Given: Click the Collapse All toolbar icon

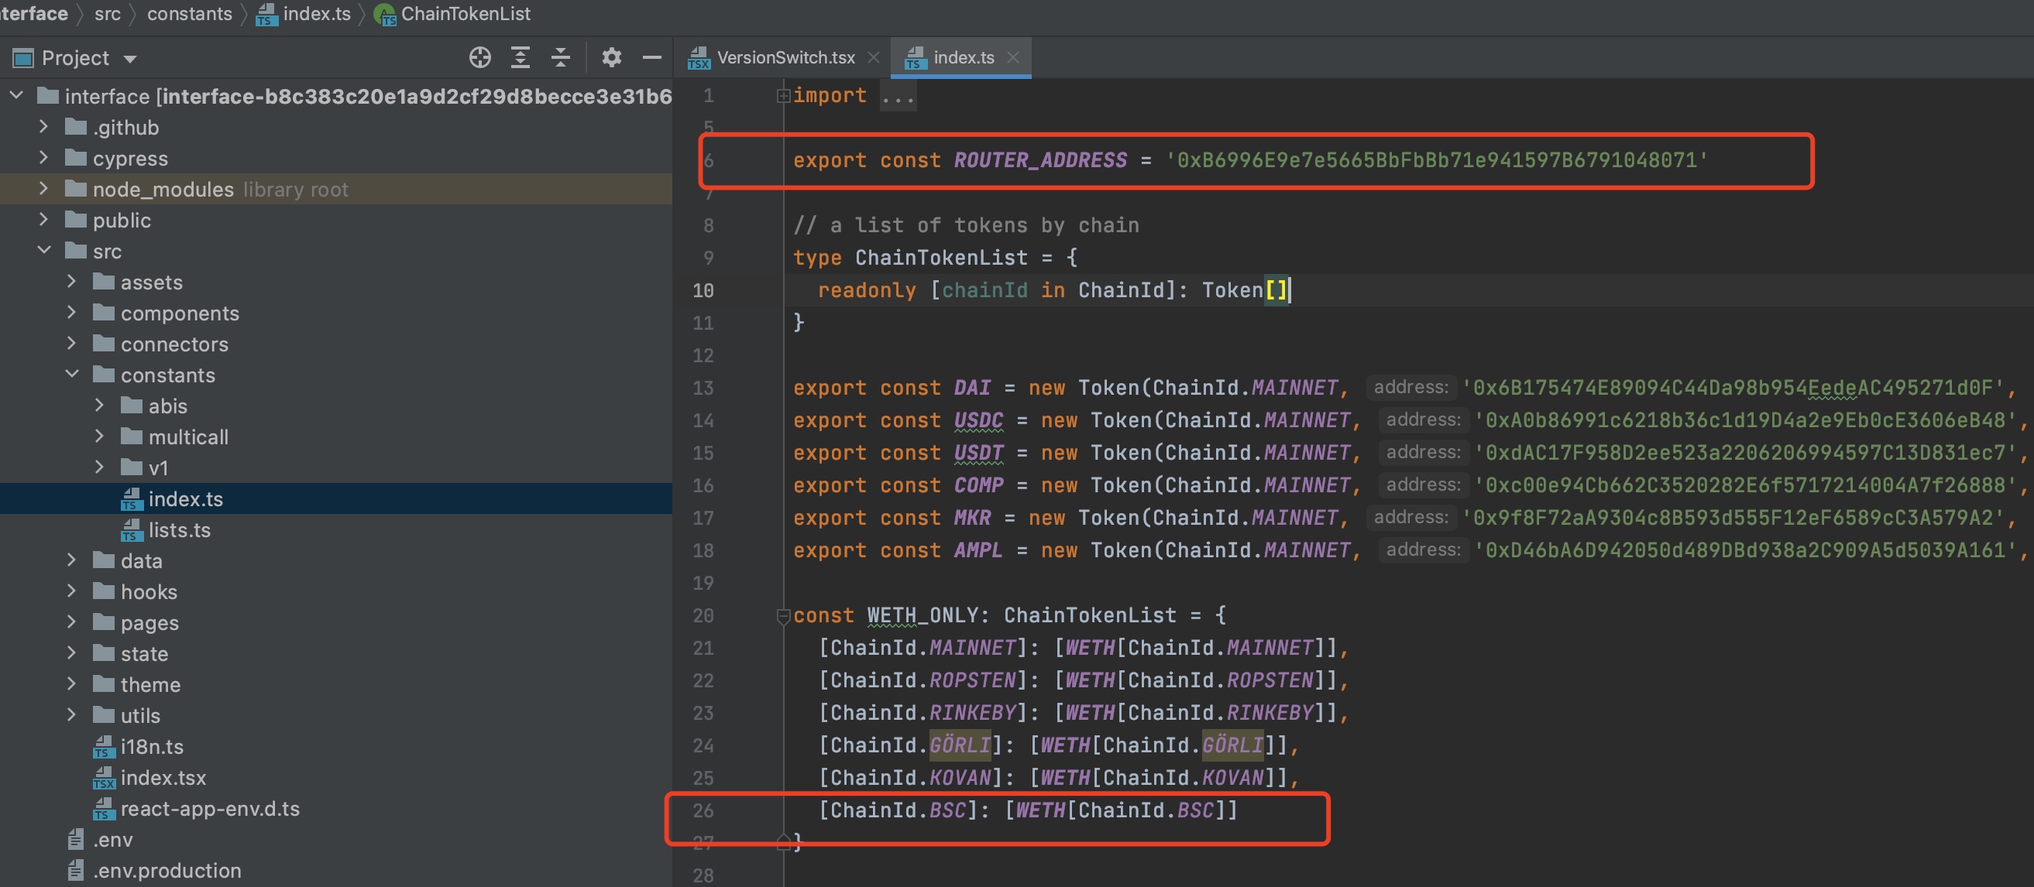Looking at the screenshot, I should (x=561, y=57).
